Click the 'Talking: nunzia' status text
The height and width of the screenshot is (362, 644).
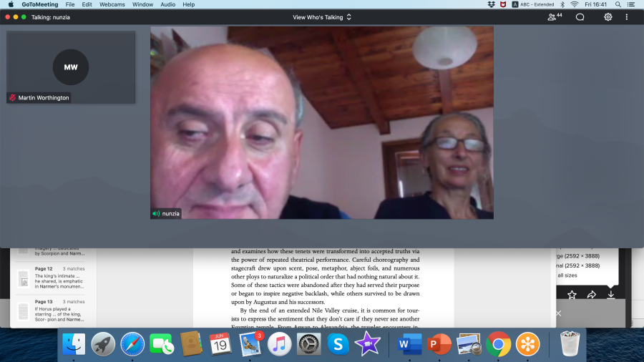coord(51,17)
